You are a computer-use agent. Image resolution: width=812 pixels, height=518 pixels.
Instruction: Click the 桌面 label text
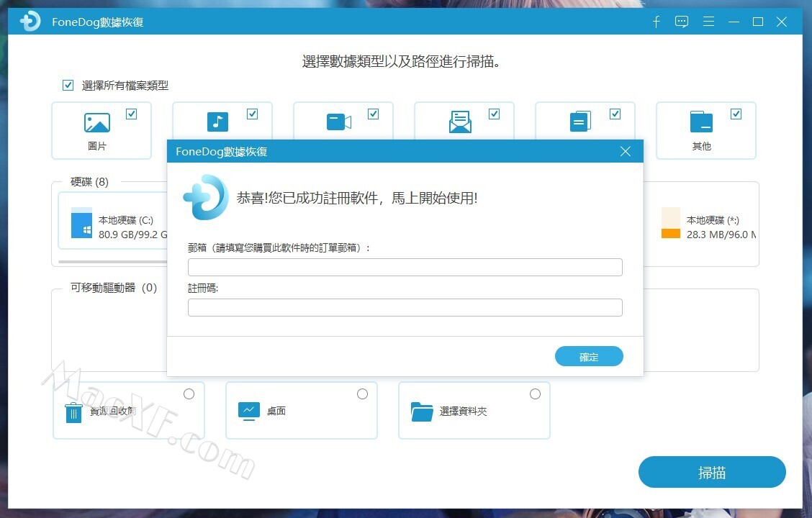276,411
